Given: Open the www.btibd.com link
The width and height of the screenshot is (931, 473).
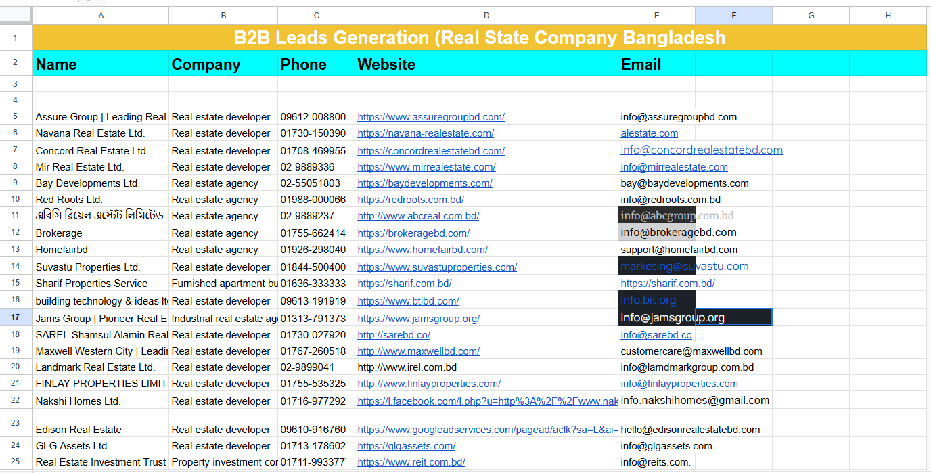Looking at the screenshot, I should point(408,301).
